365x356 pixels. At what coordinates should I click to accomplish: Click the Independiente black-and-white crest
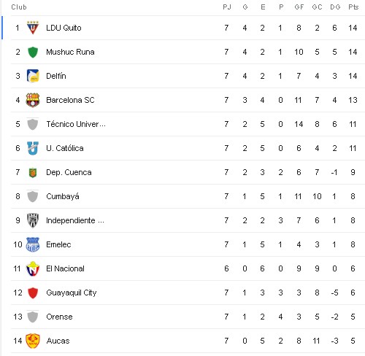pos(33,220)
